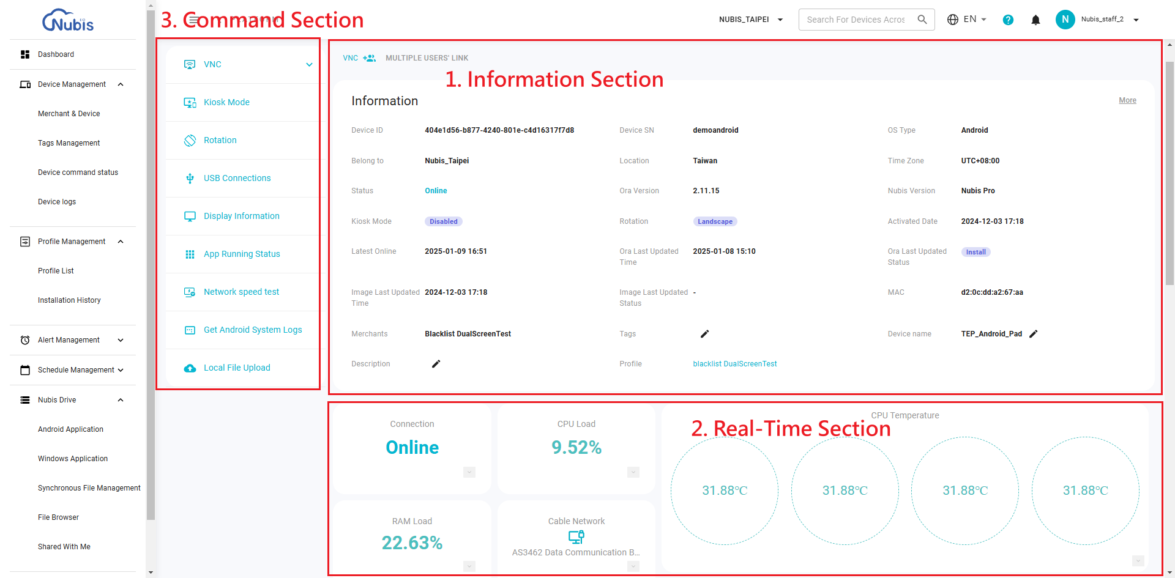Click the USB Connections icon
This screenshot has width=1175, height=578.
point(190,178)
